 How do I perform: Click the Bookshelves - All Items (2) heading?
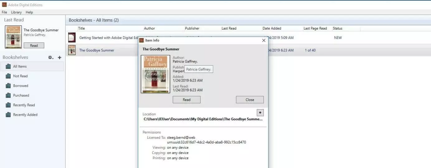pyautogui.click(x=94, y=20)
